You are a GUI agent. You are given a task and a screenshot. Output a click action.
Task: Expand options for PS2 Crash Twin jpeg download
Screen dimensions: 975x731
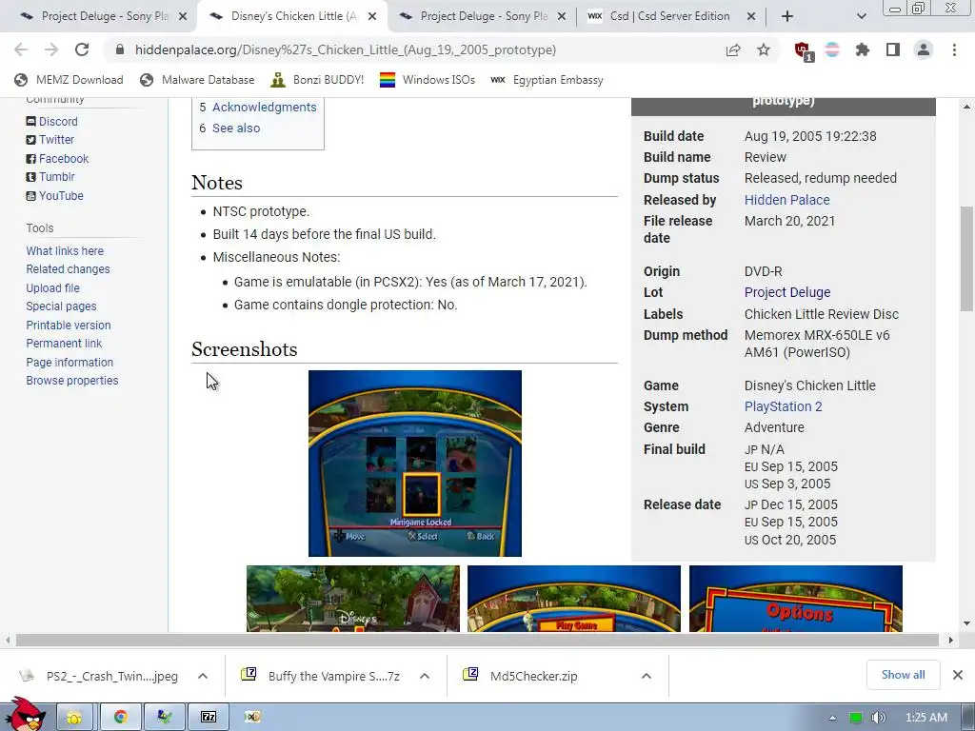pos(203,676)
